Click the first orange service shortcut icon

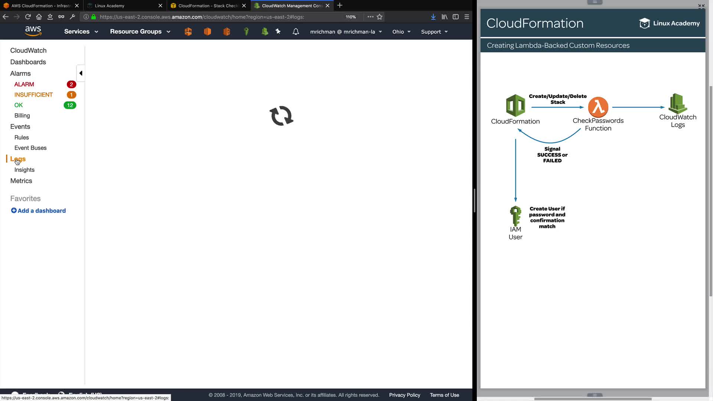click(188, 32)
